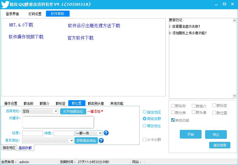
Task: Click the 停止 button
Action: 216,135
